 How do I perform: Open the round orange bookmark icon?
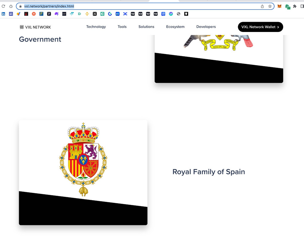34,14
